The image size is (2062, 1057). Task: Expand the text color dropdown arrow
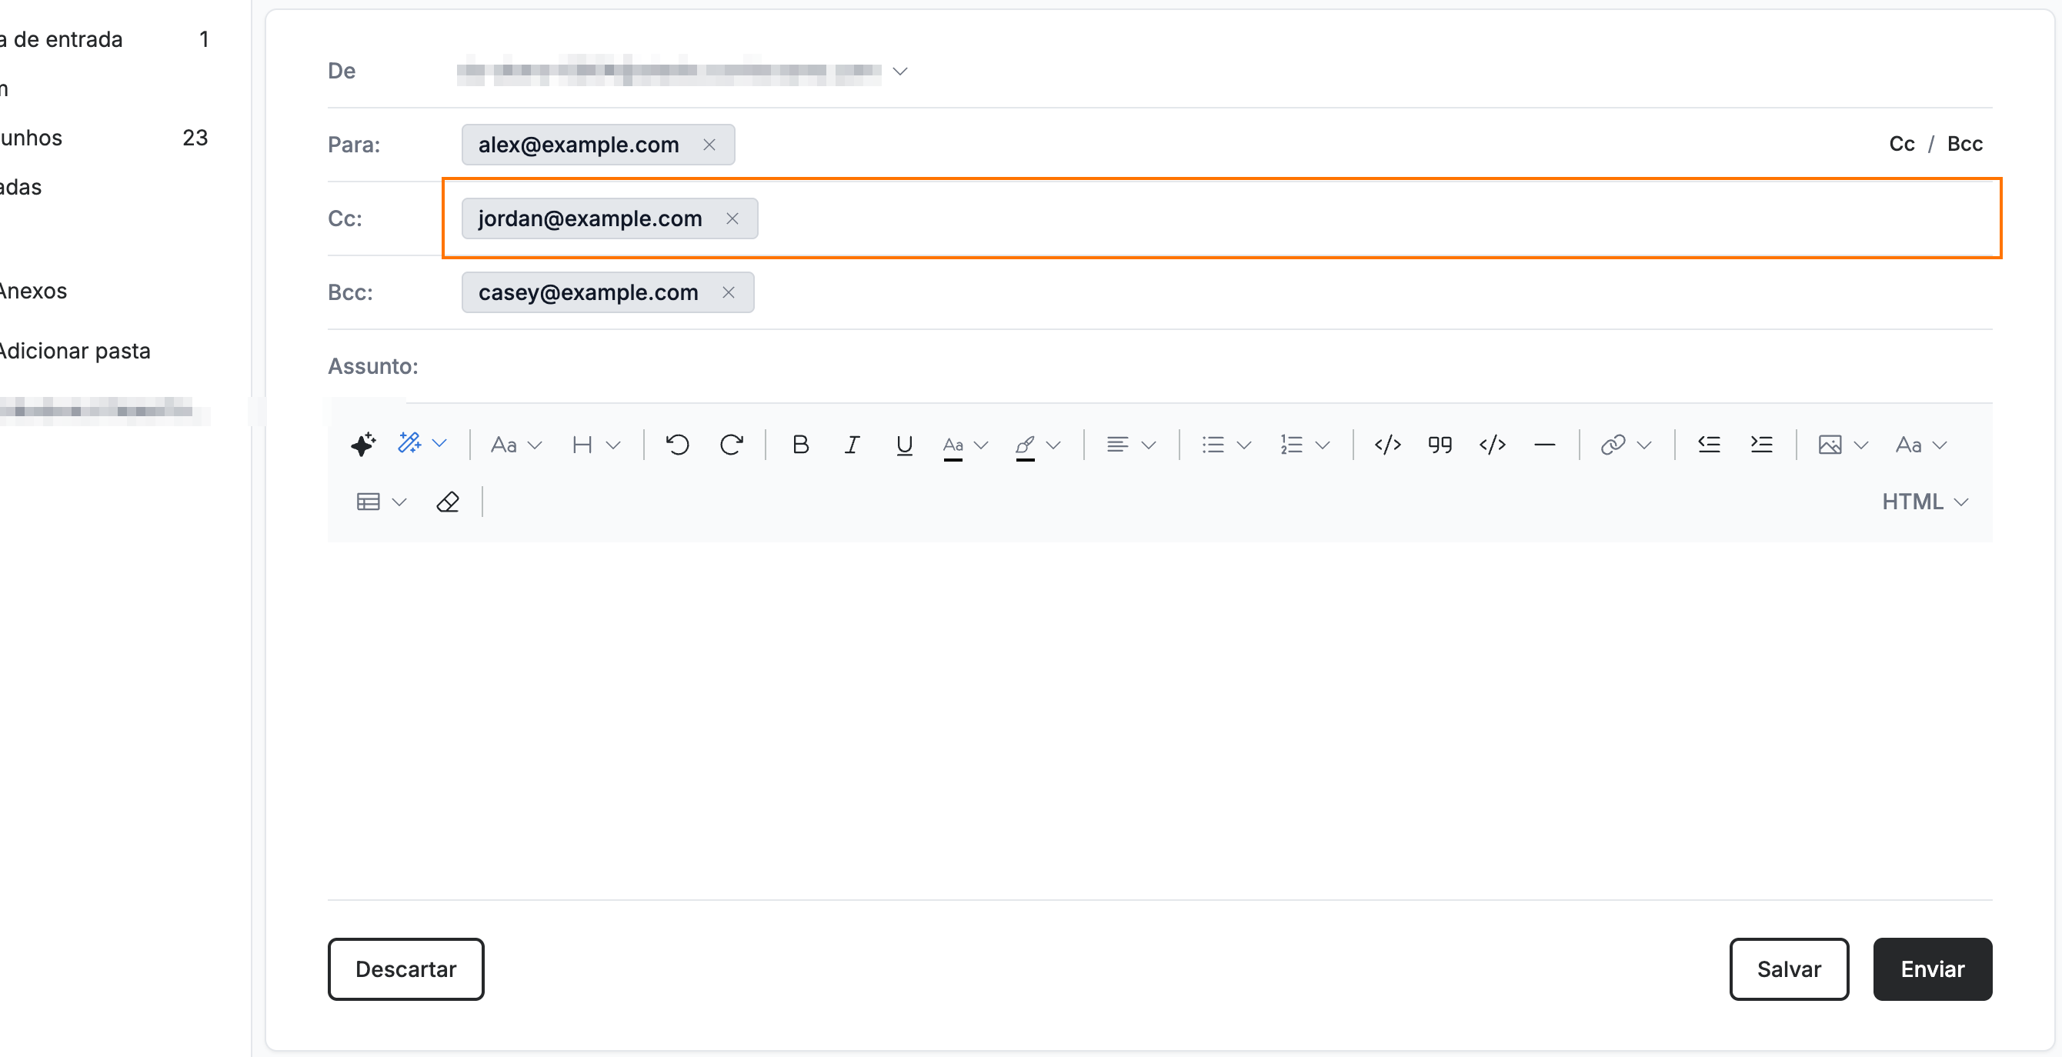tap(981, 445)
